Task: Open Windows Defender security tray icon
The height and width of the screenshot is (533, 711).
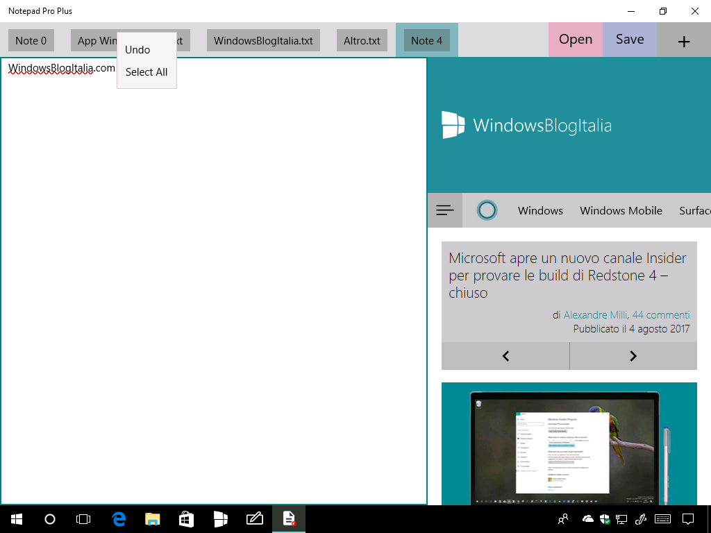Action: pyautogui.click(x=605, y=519)
